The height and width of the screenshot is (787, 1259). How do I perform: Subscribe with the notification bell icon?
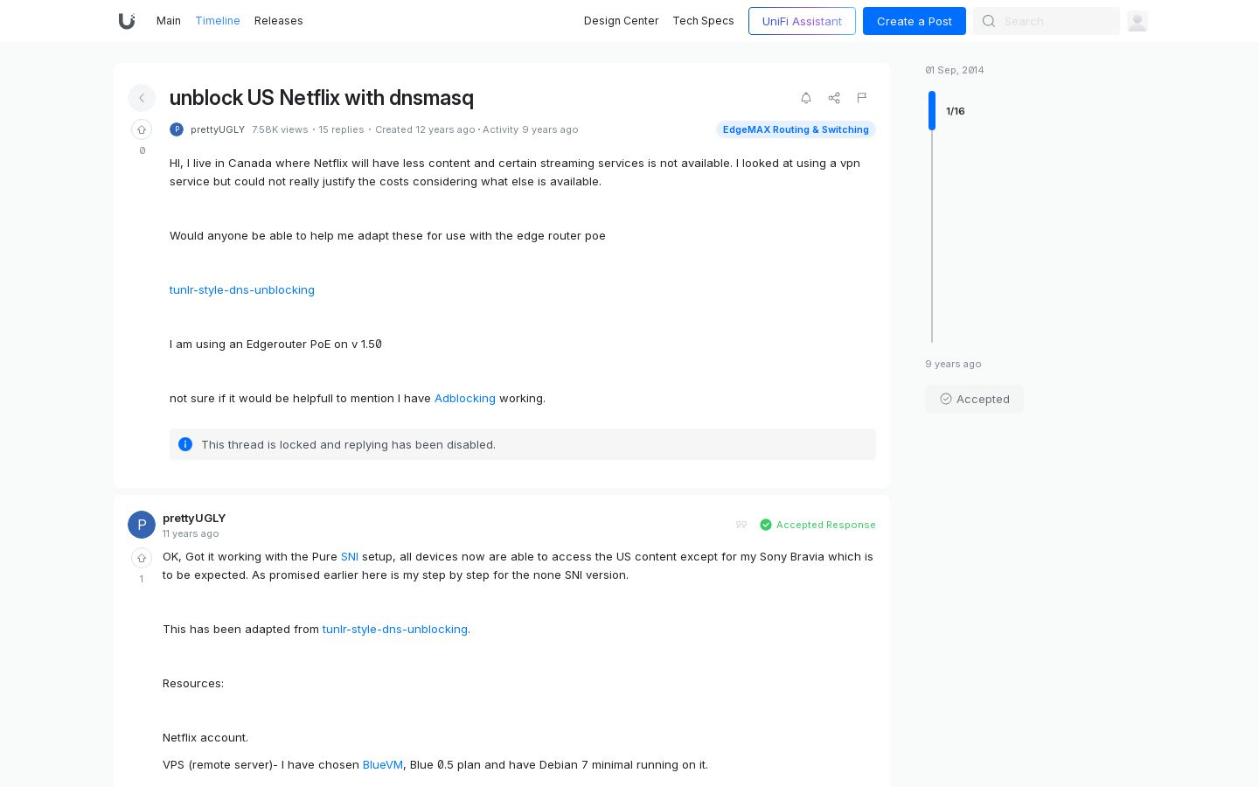[x=806, y=98]
